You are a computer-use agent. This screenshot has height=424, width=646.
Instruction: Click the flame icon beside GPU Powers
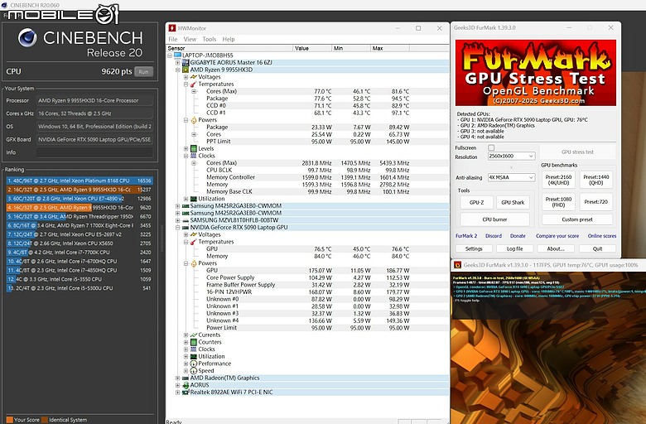(194, 263)
